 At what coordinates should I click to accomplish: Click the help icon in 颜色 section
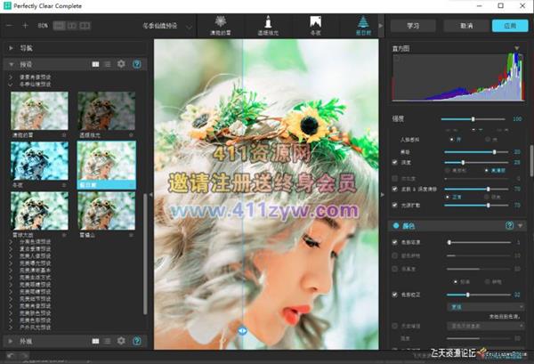click(509, 226)
